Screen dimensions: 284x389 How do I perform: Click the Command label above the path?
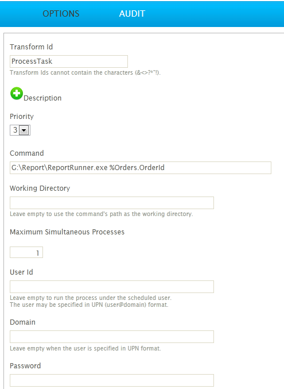pos(27,153)
